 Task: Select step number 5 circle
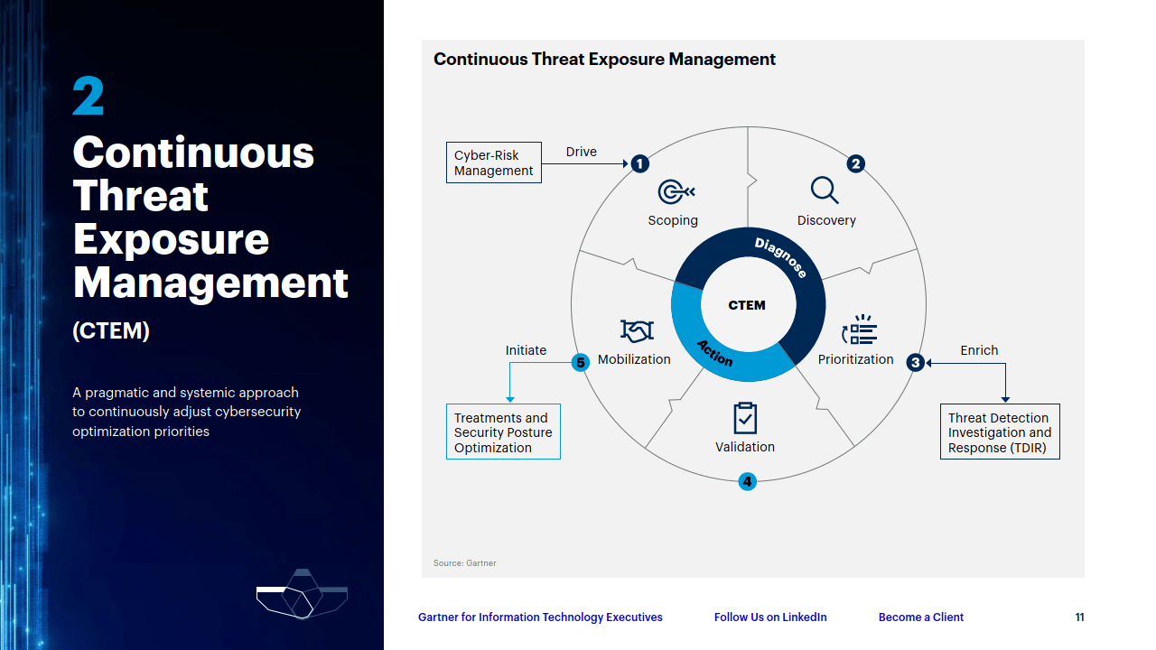click(581, 362)
